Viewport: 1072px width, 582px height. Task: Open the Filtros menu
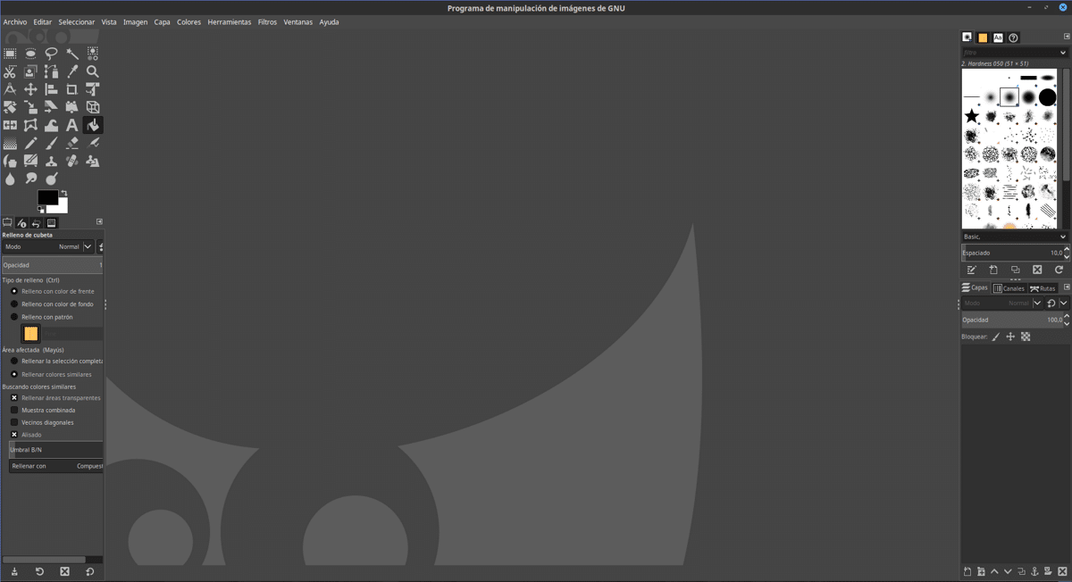[267, 21]
